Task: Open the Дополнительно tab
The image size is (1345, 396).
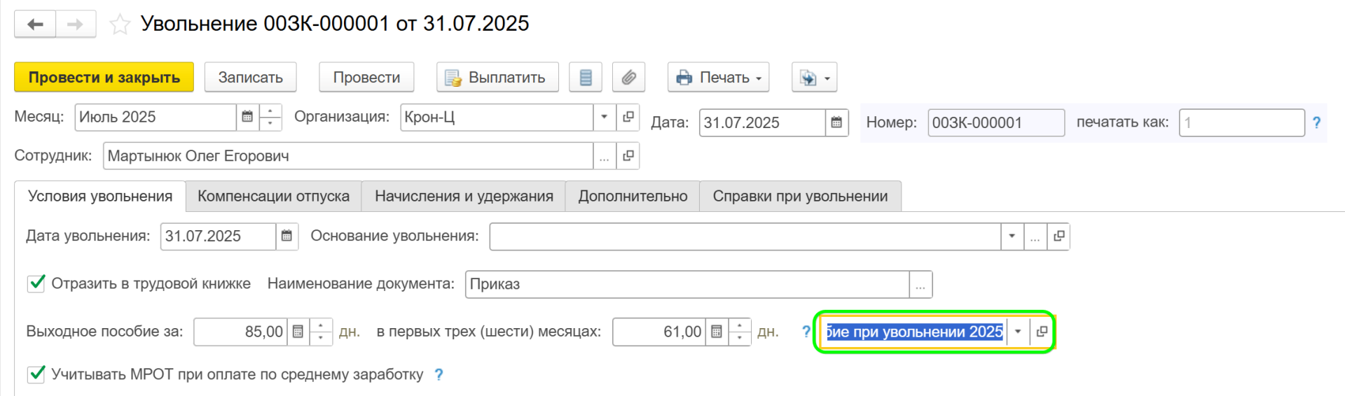Action: tap(633, 197)
